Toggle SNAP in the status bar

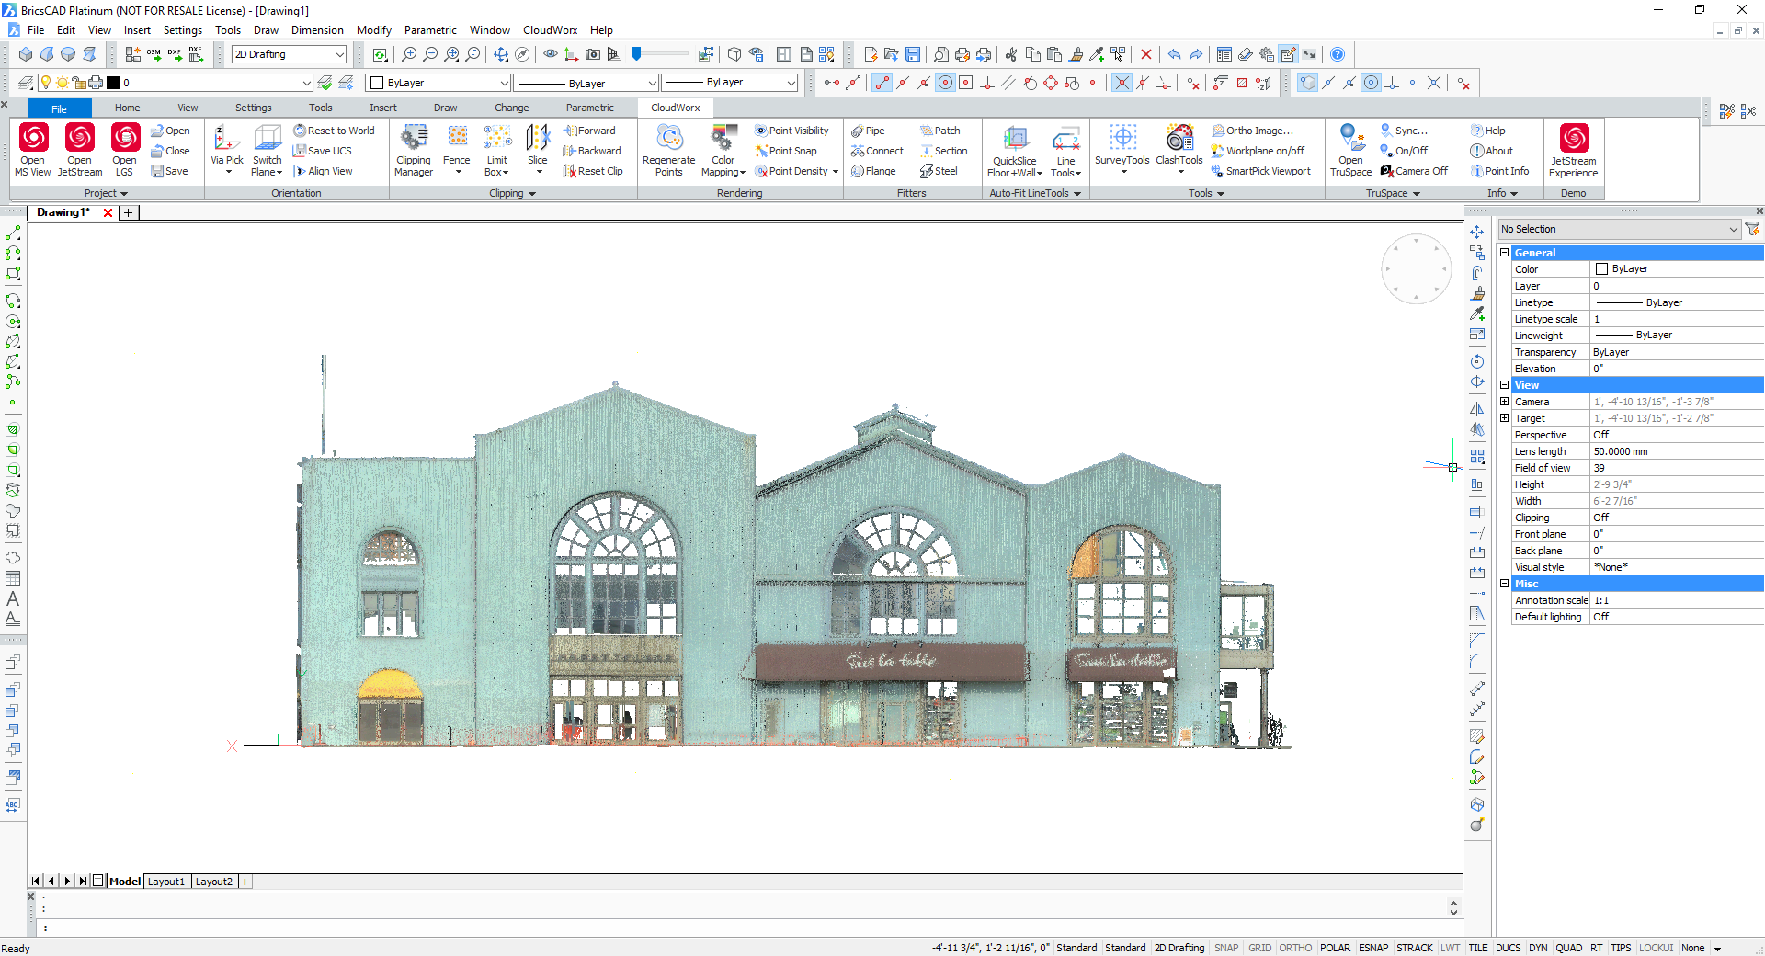[1225, 948]
